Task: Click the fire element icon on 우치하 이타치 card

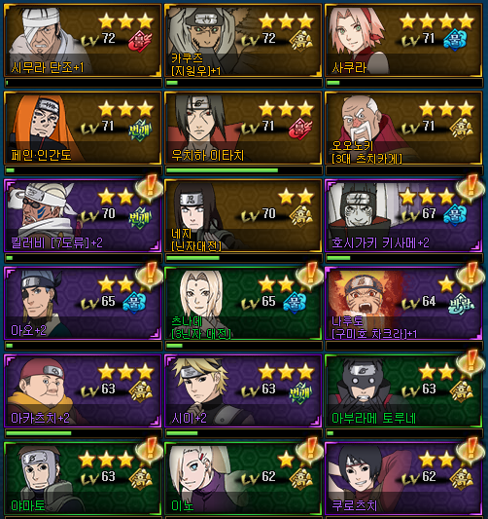Action: 300,129
